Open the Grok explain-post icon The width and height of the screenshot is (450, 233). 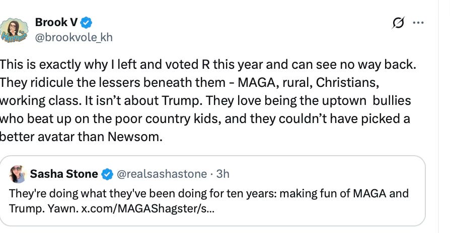(x=398, y=23)
